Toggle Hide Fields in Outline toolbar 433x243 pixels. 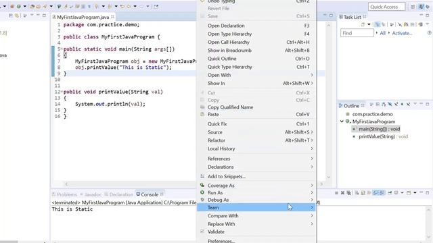390,105
